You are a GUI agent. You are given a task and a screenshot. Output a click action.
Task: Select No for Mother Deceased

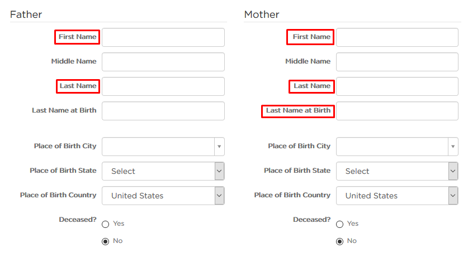pyautogui.click(x=339, y=241)
